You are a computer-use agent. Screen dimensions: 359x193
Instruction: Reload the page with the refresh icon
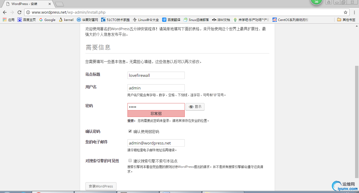click(19, 12)
